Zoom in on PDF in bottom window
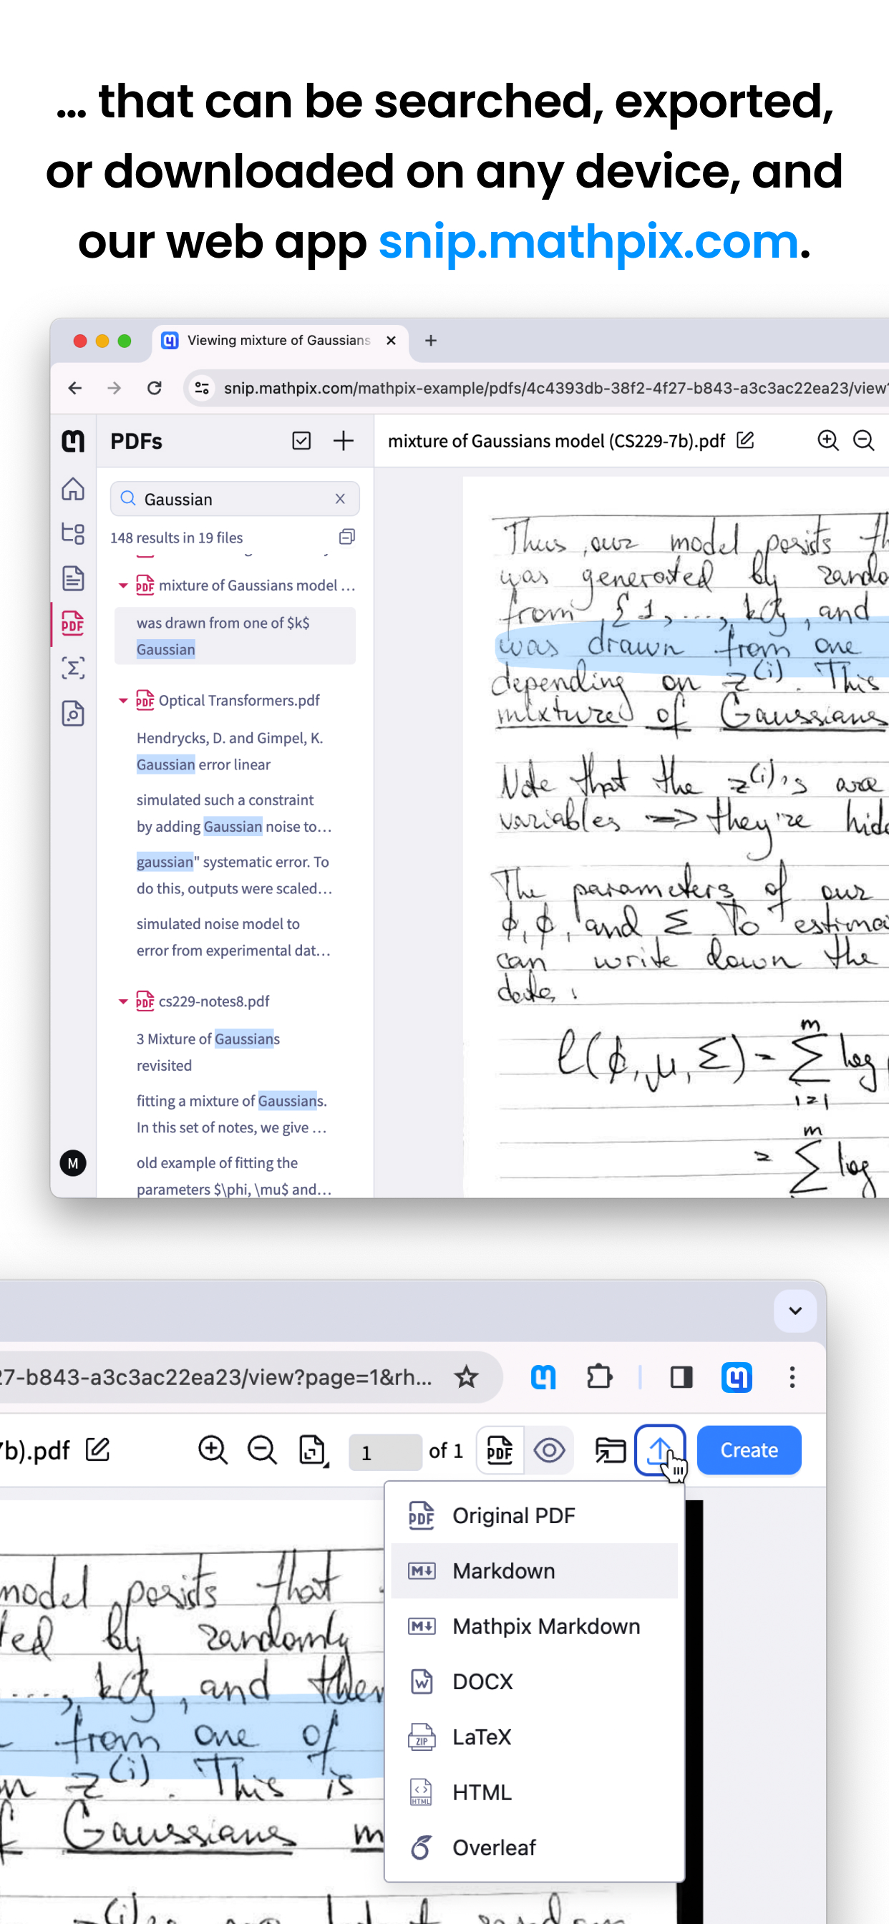Screen dimensions: 889x1924 [213, 1449]
